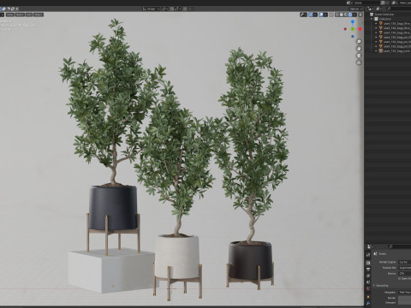Image resolution: width=411 pixels, height=308 pixels.
Task: Click the properties editor search field
Action: [x=400, y=246]
